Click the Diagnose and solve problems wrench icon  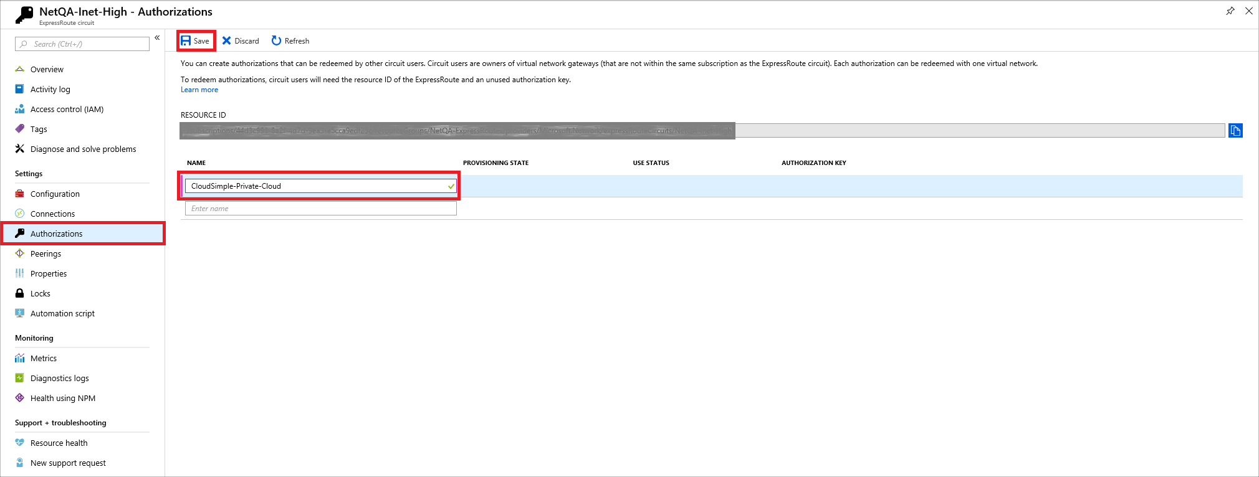pos(20,149)
